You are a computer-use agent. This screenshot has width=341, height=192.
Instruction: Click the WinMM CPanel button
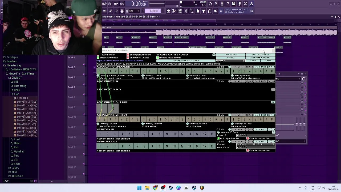(x=261, y=58)
